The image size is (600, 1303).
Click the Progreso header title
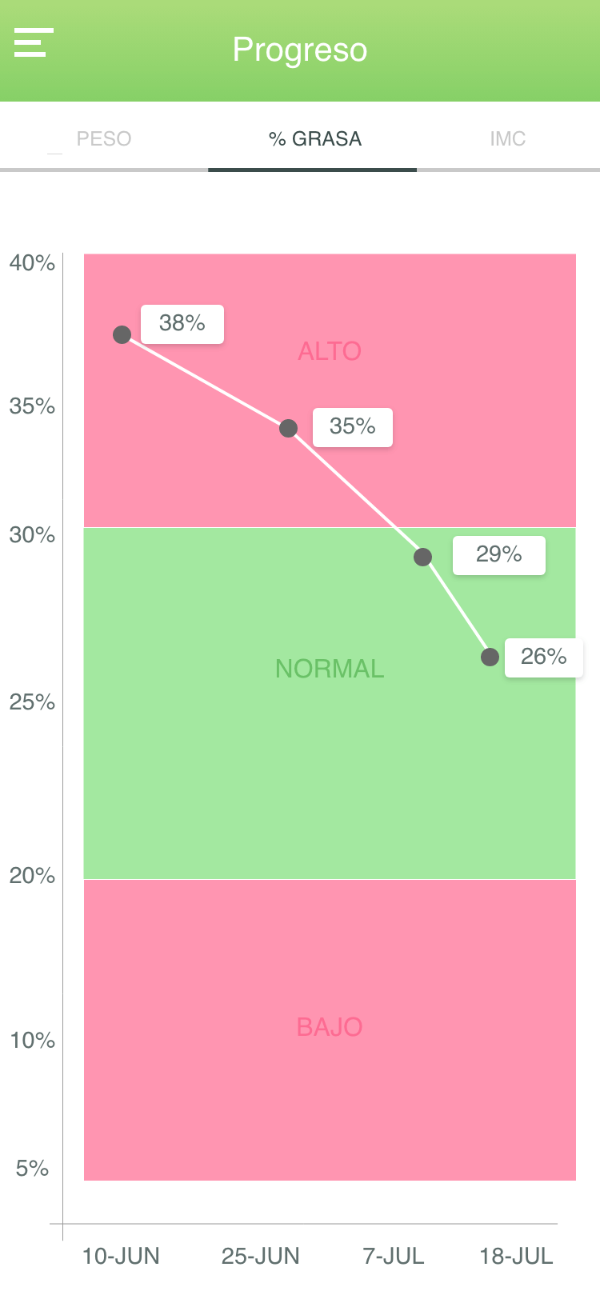pyautogui.click(x=300, y=50)
